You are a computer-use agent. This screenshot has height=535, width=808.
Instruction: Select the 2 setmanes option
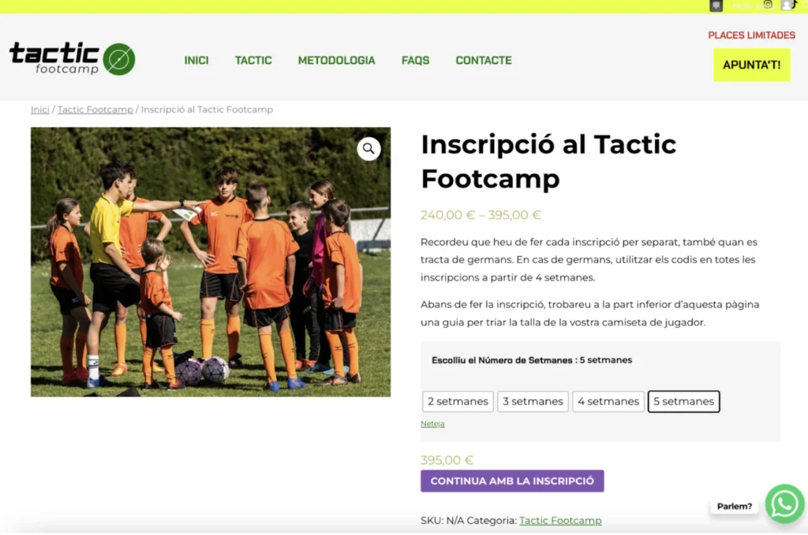(x=458, y=401)
